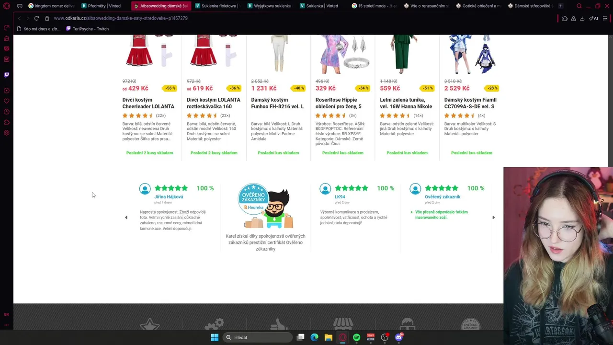Open the GX Control speedometer sidebar icon
This screenshot has height=345, width=613.
7,28
